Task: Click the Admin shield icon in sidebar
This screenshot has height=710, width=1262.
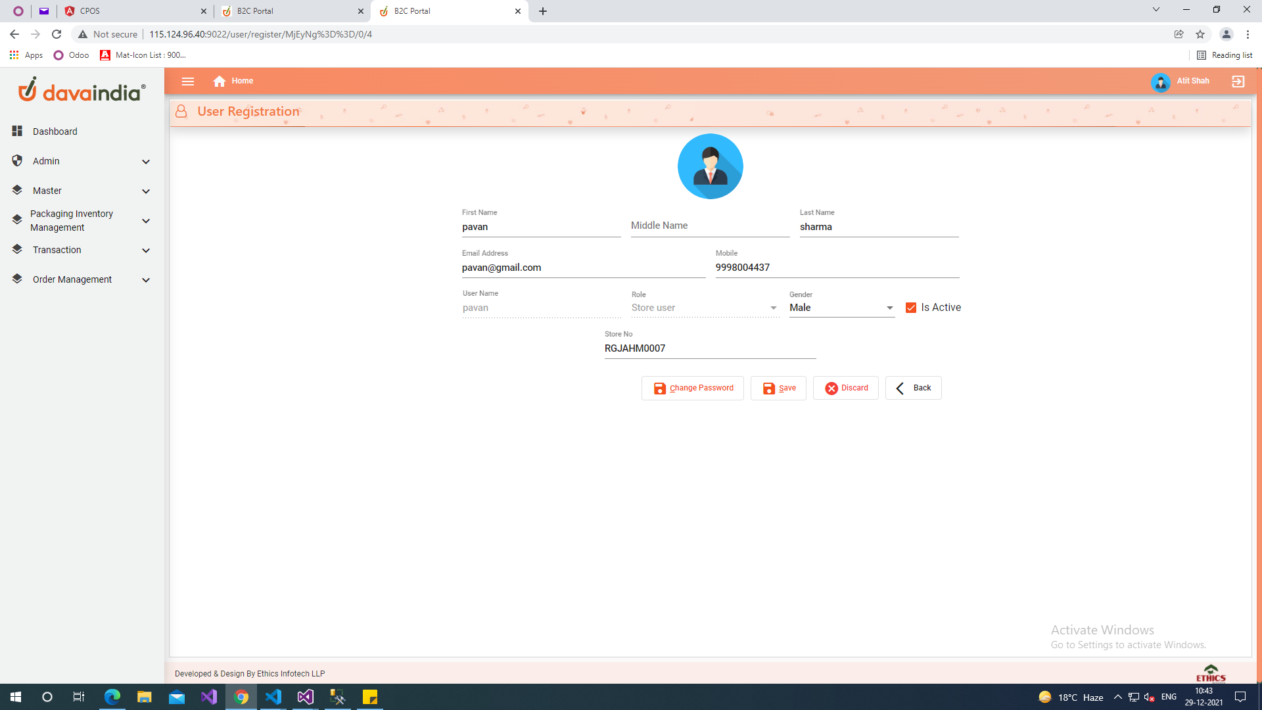Action: coord(17,161)
